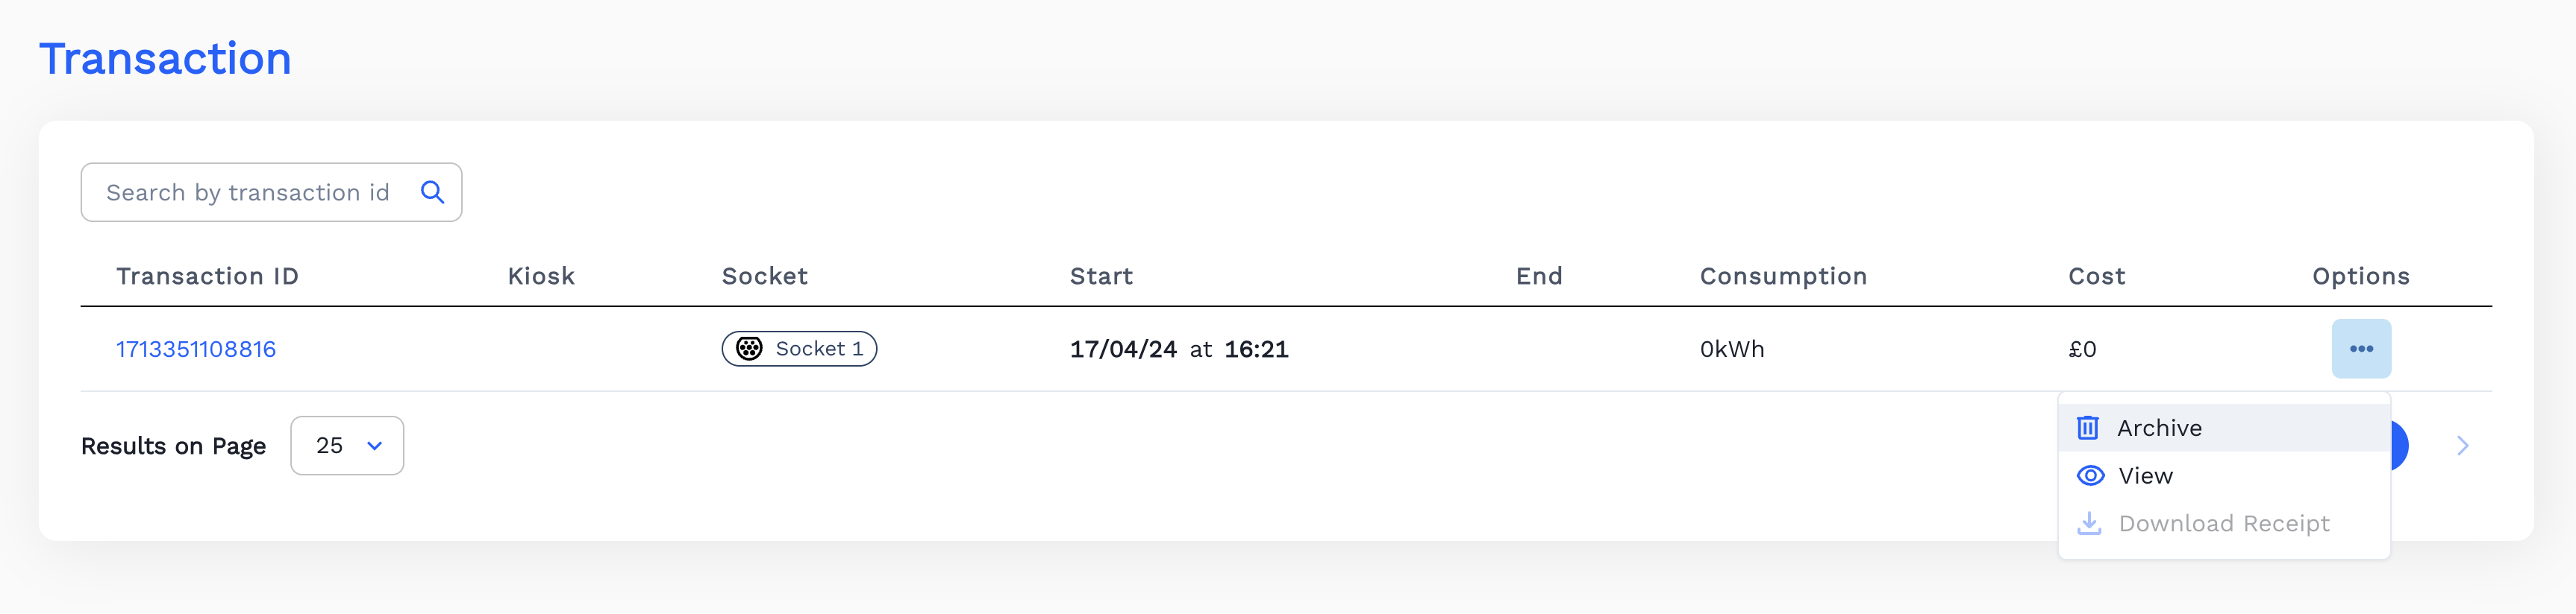Focus the Search by transaction id field
The height and width of the screenshot is (614, 2576).
(248, 192)
